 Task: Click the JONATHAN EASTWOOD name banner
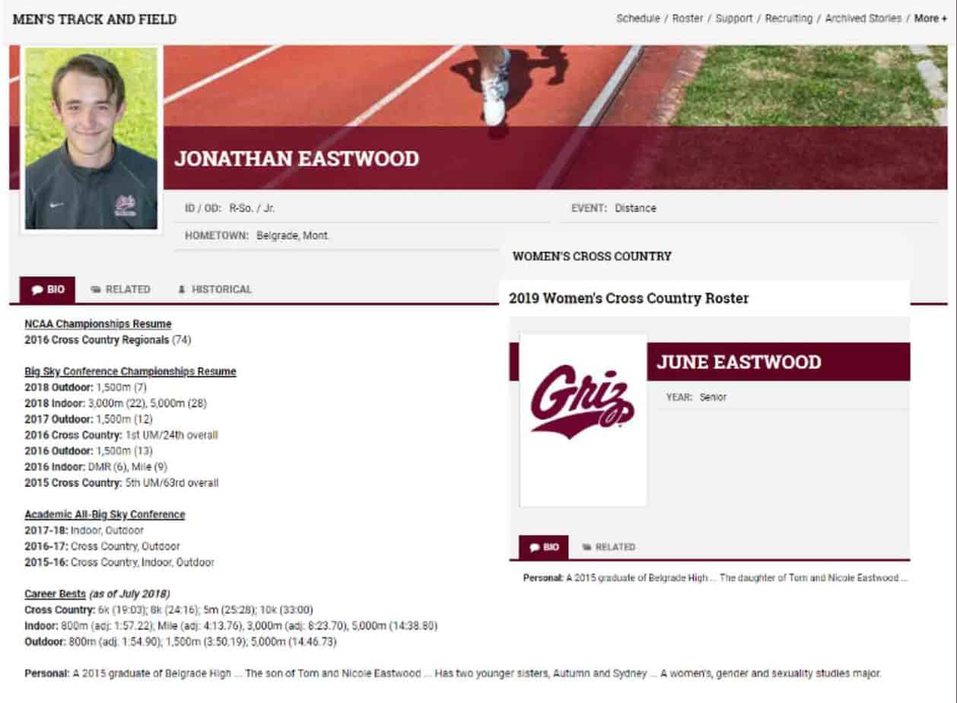point(297,158)
